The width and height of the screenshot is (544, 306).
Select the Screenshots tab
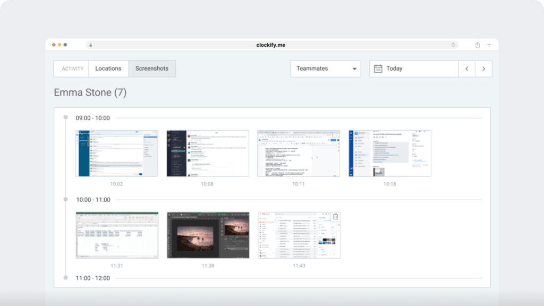(152, 69)
